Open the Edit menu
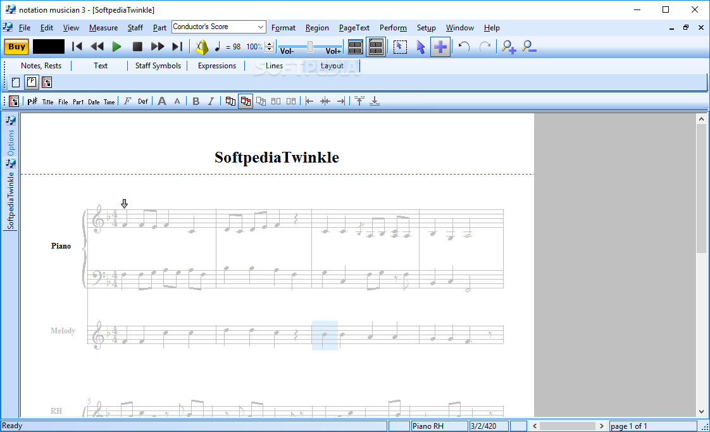 point(47,28)
